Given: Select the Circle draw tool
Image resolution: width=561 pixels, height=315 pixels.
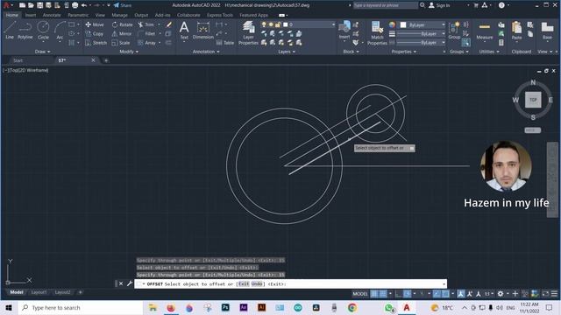Looking at the screenshot, I should tap(43, 30).
